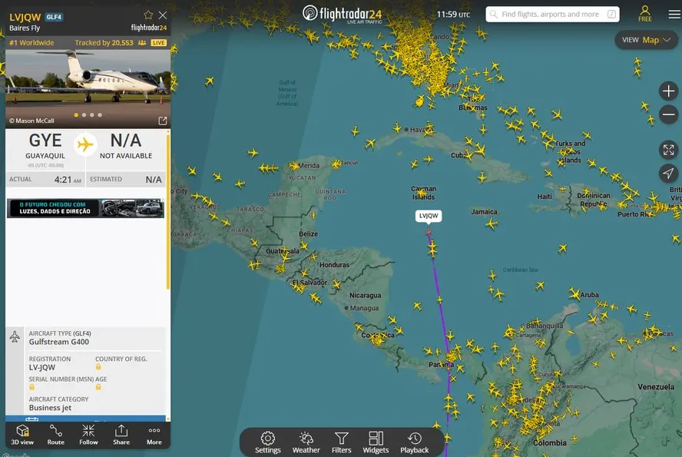Viewport: 682px width, 457px height.
Task: Open the Filters panel
Action: (342, 442)
